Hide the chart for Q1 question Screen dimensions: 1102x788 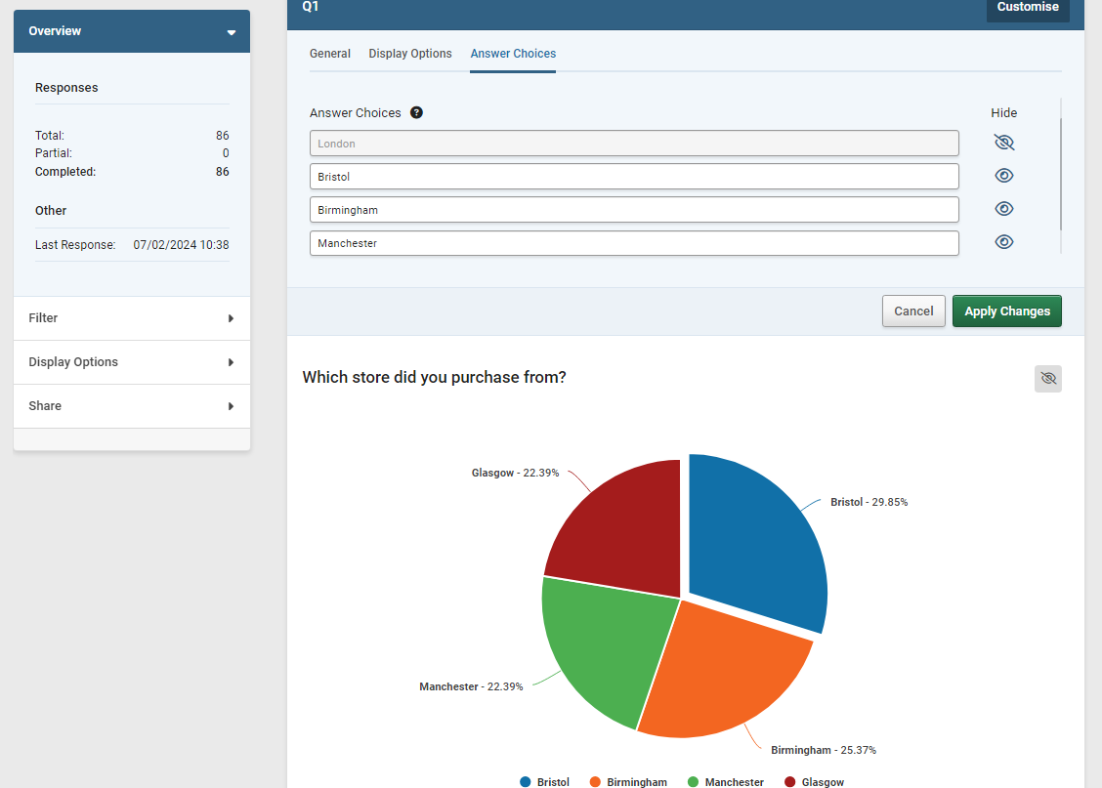click(1047, 378)
